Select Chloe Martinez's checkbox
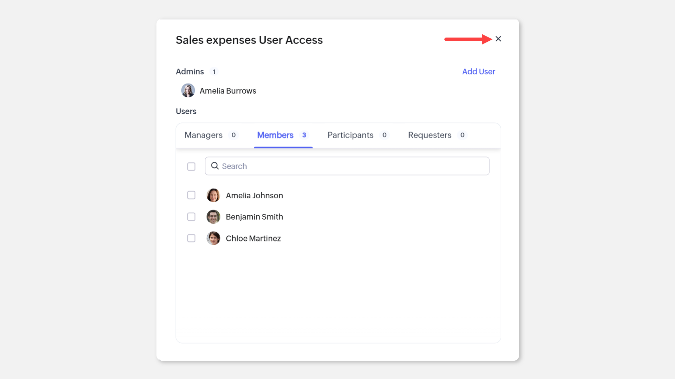 (191, 238)
